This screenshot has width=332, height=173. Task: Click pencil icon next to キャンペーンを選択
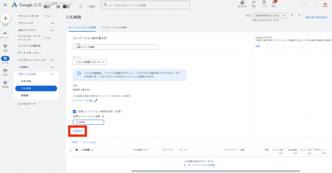pyautogui.click(x=96, y=101)
